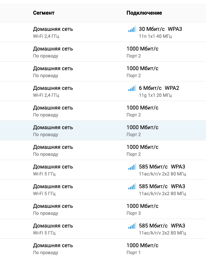This screenshot has height=258, width=206.
Task: Select Домашняя сеть in the 30 Мбит/с row
Action: (x=53, y=29)
